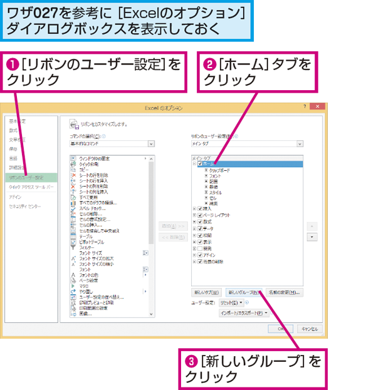Screen dimensions: 376x390
Task: Click the 名前の変更 button
Action: (x=285, y=292)
